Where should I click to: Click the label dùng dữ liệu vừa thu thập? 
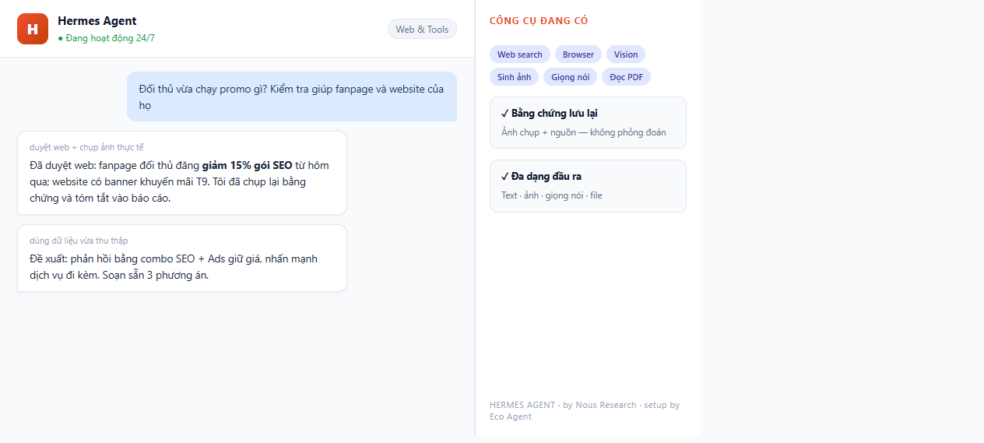79,241
